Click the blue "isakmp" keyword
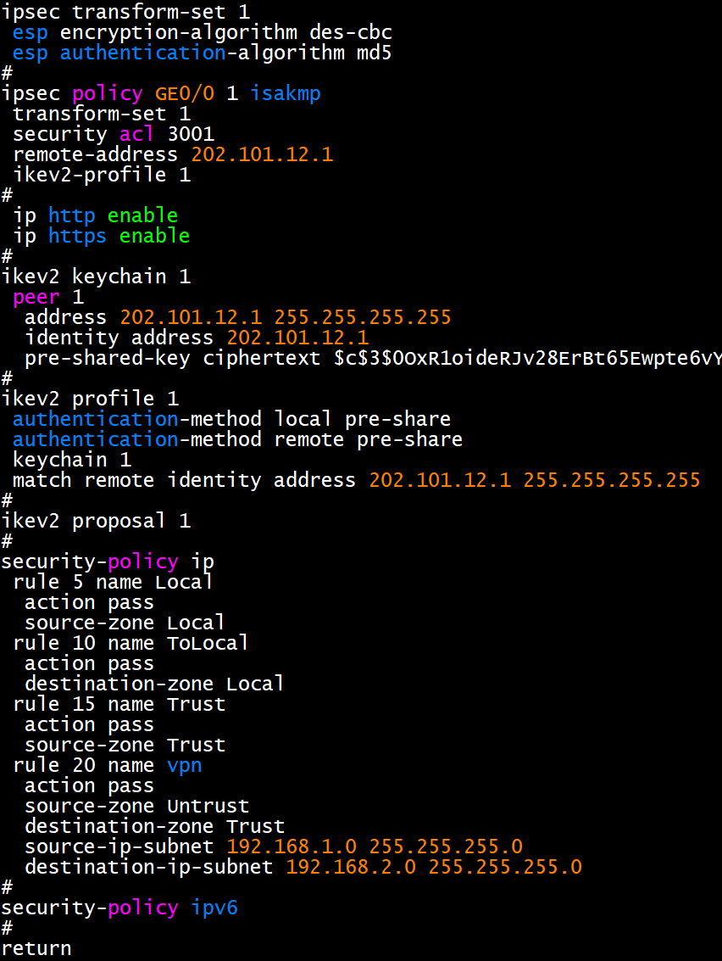The height and width of the screenshot is (961, 722). click(286, 93)
